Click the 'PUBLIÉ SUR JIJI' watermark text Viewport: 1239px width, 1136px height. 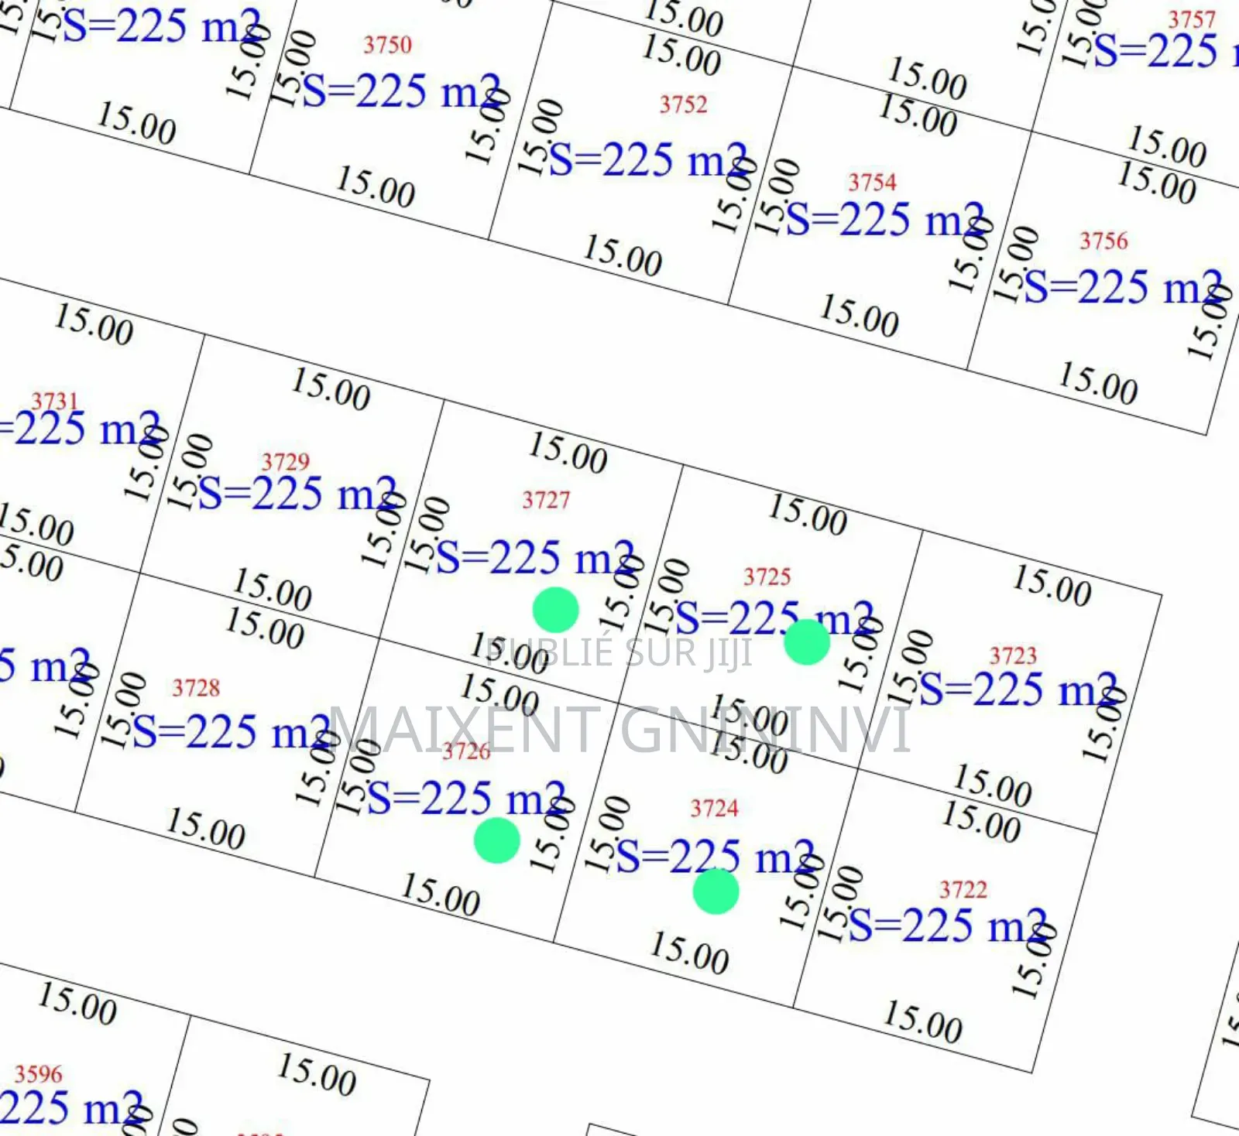619,652
